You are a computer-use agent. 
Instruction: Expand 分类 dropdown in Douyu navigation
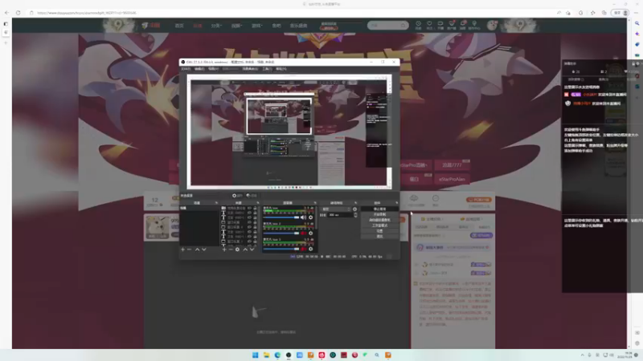click(x=216, y=26)
